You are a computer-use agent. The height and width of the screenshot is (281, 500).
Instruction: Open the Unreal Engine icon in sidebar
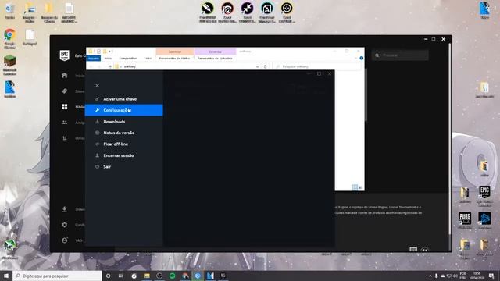[64, 138]
